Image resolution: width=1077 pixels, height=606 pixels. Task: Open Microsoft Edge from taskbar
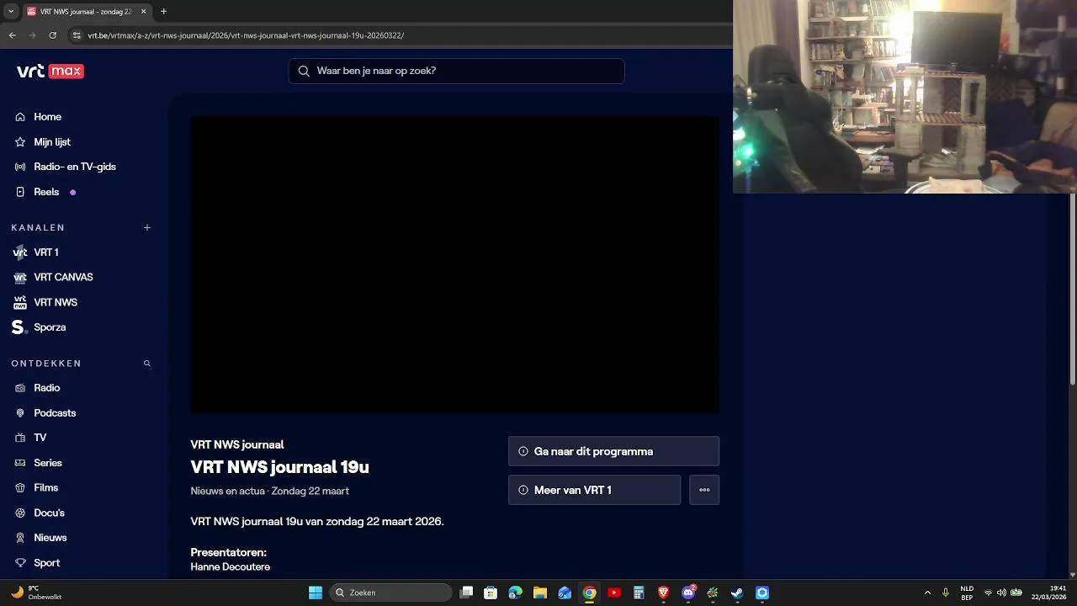pos(515,593)
